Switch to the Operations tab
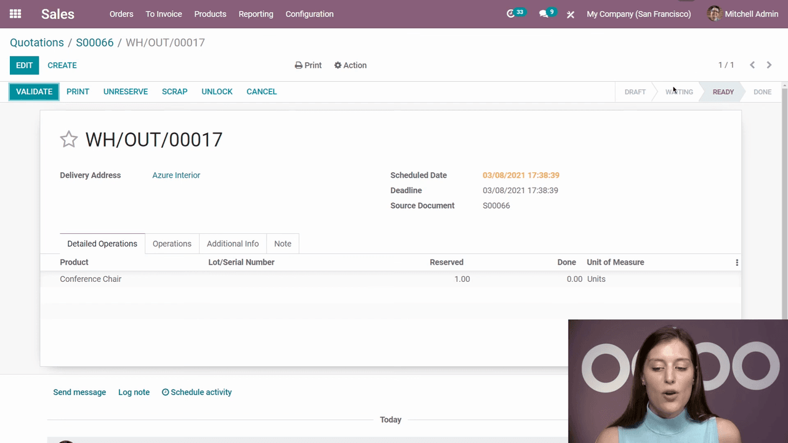The height and width of the screenshot is (443, 788). tap(172, 244)
